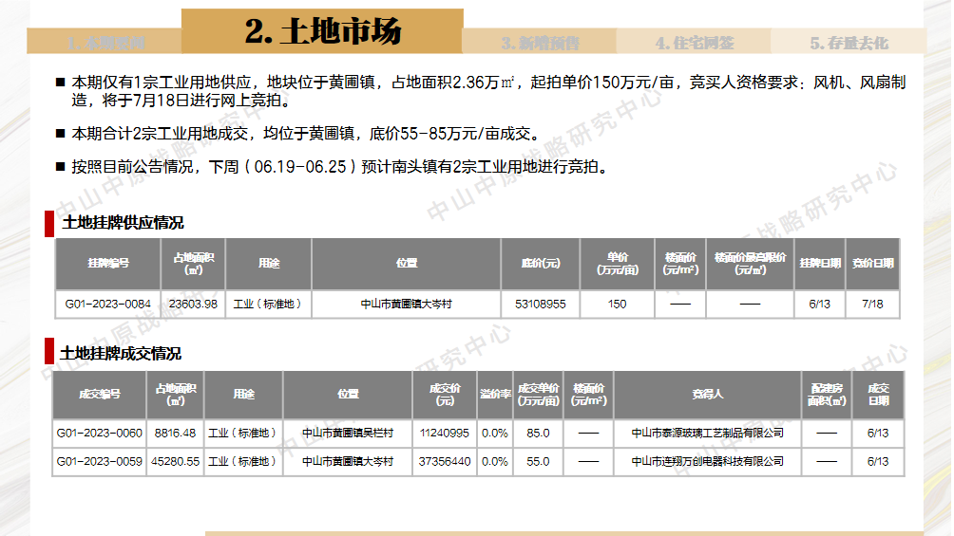Click buyer 中山市连翔万创电器科技有限公司

point(707,461)
